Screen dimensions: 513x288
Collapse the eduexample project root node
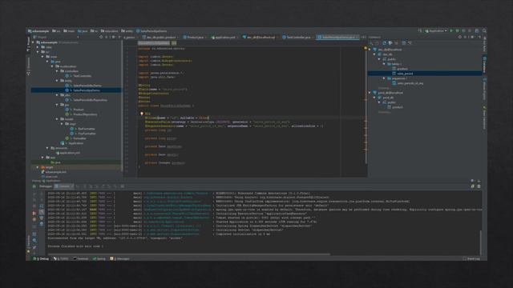point(33,42)
